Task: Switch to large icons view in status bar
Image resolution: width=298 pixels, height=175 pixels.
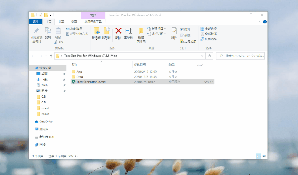Action: point(264,156)
